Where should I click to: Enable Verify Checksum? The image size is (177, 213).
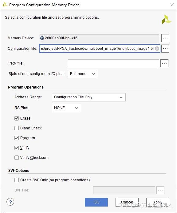(17, 158)
